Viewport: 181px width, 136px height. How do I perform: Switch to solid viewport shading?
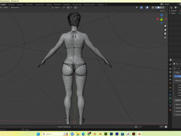click(158, 8)
